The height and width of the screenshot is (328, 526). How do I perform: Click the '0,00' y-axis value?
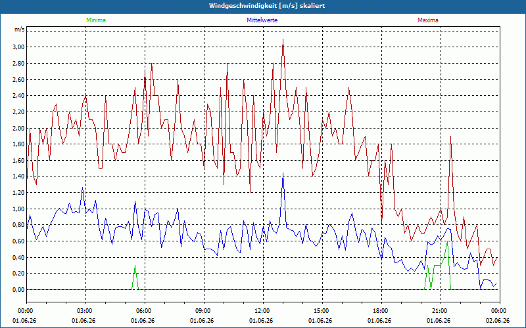coord(18,290)
